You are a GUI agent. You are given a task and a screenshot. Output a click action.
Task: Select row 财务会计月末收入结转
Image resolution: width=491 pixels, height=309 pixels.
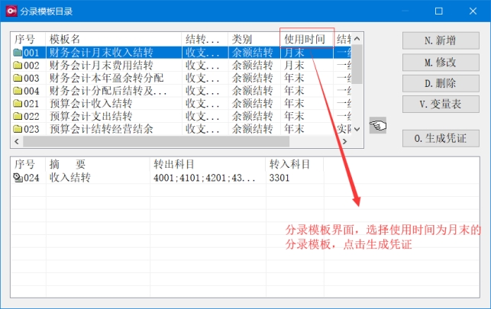click(x=181, y=52)
